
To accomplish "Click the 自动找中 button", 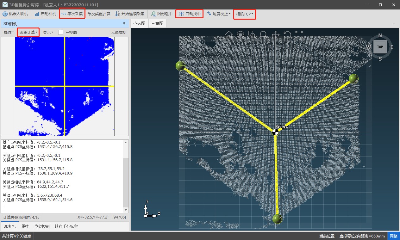I will 189,14.
